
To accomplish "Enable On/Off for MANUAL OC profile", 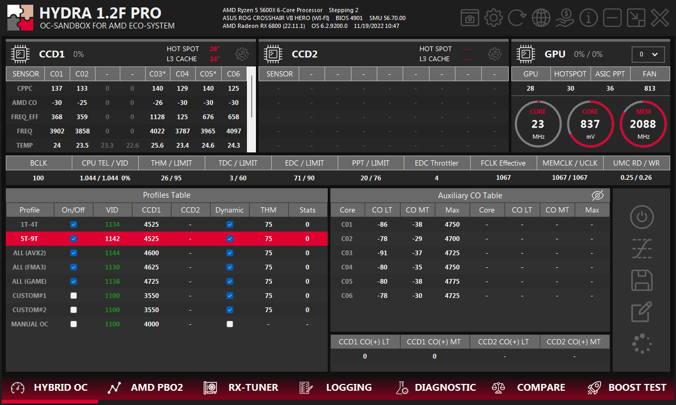I will pyautogui.click(x=73, y=324).
